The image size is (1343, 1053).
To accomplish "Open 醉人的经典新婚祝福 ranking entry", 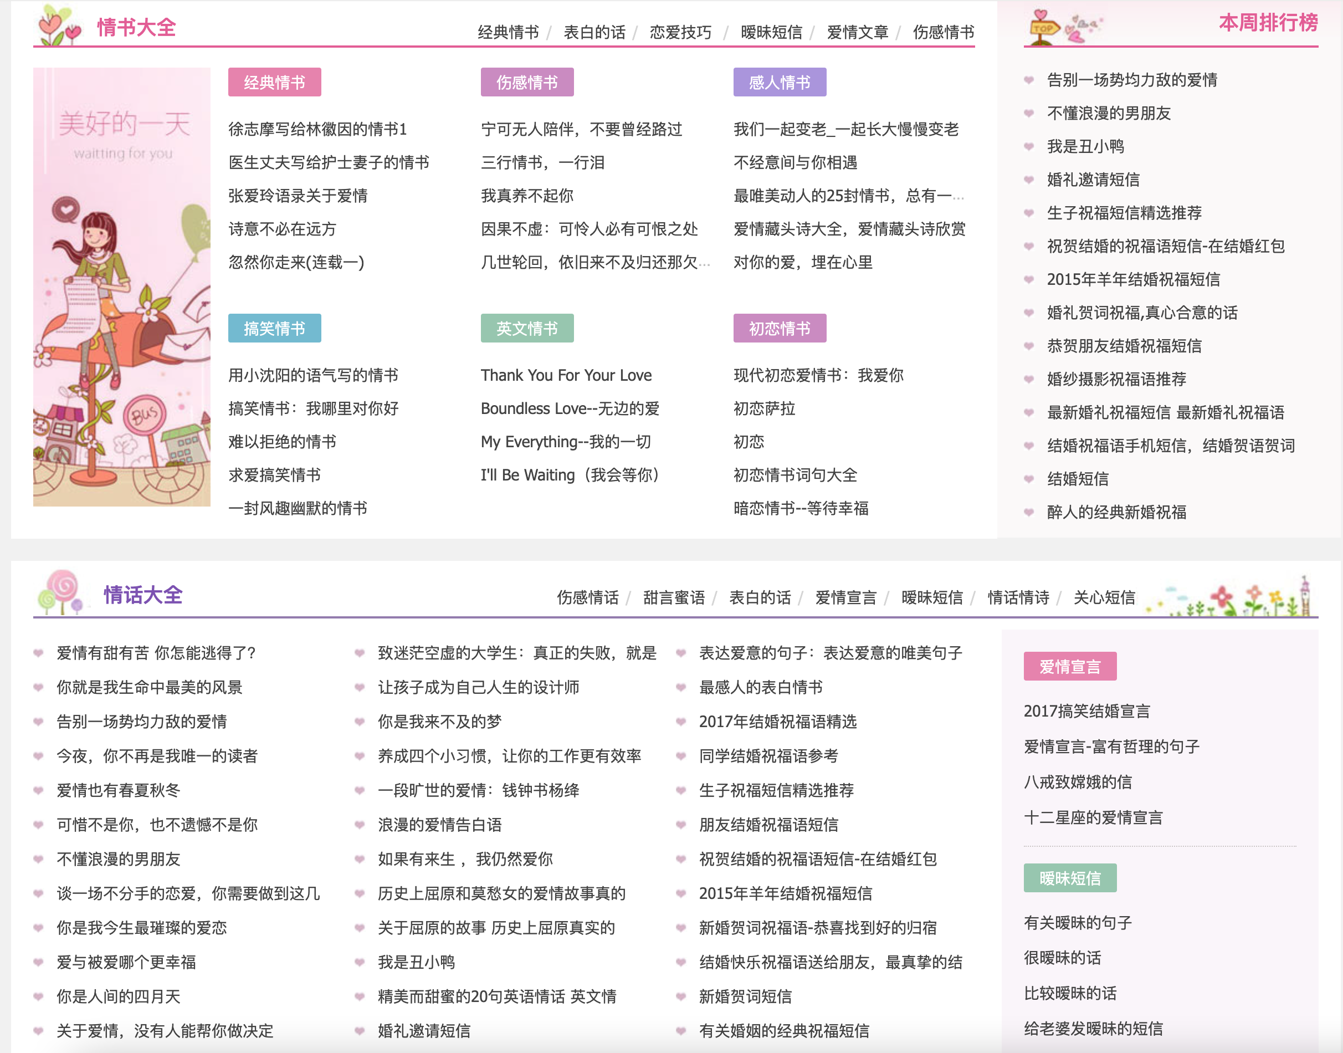I will [1116, 512].
